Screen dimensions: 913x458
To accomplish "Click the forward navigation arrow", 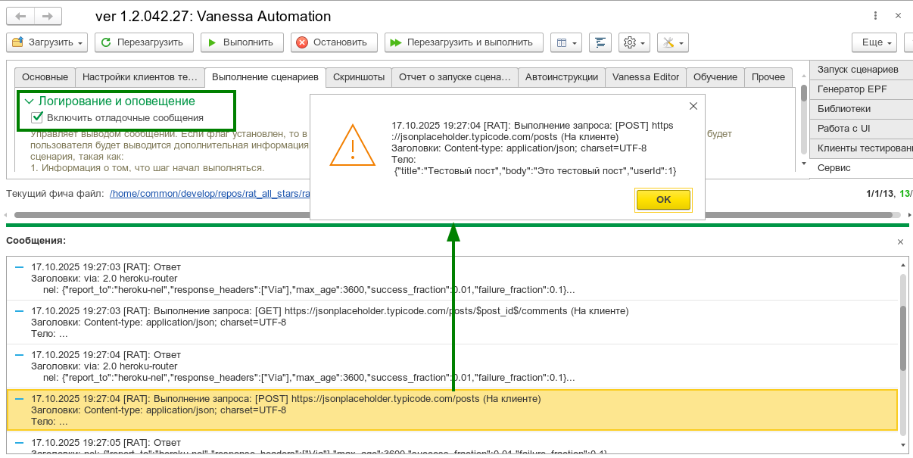I will (x=48, y=16).
